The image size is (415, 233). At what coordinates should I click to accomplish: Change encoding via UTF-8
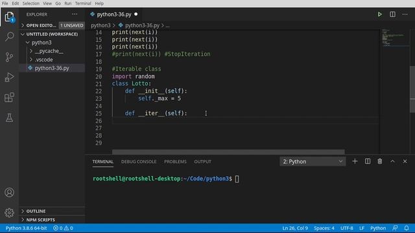pos(347,228)
